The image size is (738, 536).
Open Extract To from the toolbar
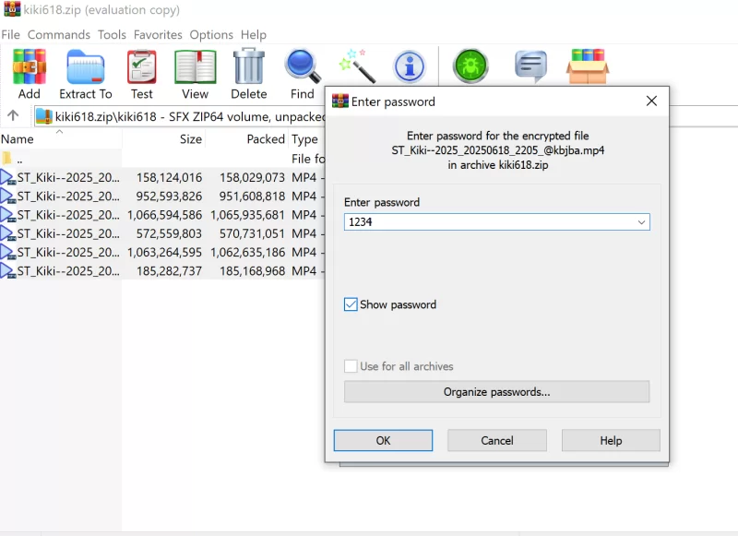85,66
